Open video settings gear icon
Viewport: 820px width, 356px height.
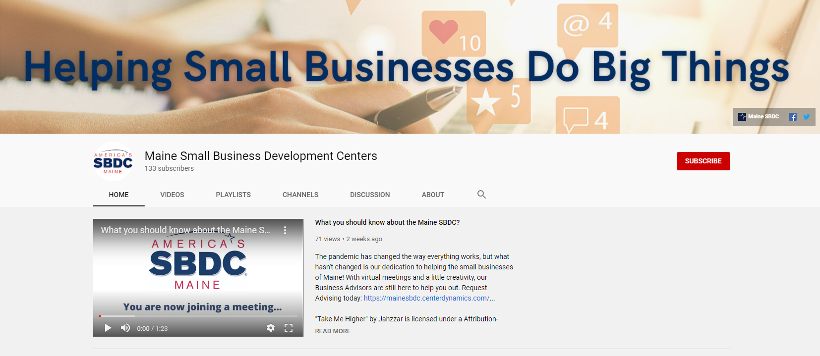(x=271, y=328)
